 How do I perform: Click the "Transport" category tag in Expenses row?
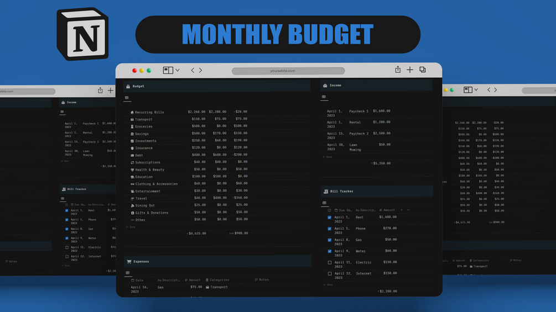click(x=217, y=287)
